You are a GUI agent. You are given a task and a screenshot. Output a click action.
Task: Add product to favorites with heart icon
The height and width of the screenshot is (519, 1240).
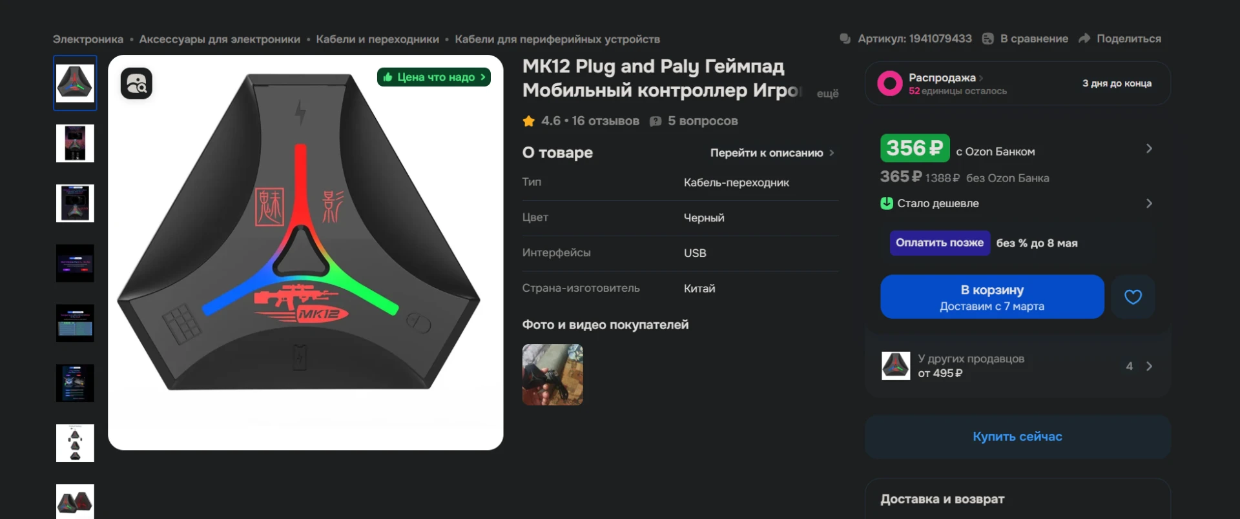click(x=1133, y=297)
